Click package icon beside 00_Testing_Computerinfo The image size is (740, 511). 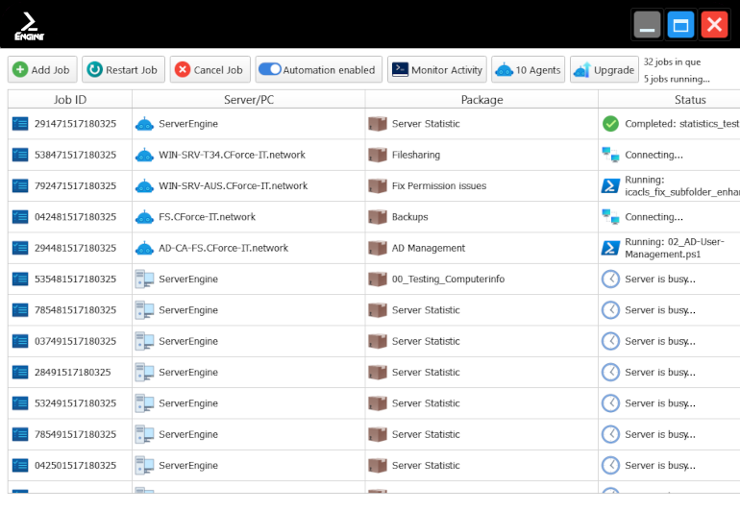point(378,279)
